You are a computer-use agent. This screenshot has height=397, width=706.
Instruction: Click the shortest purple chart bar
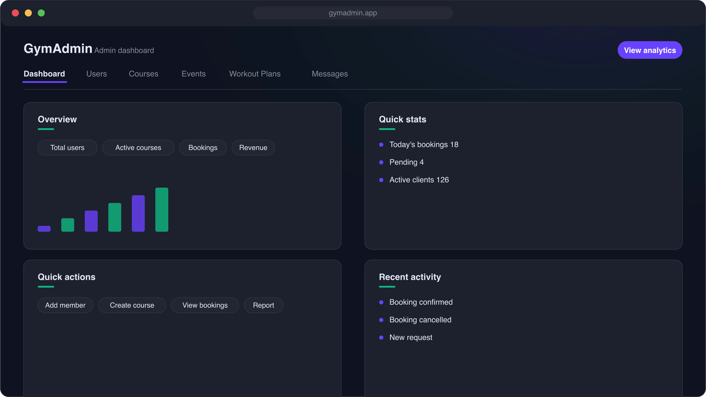[x=44, y=229]
